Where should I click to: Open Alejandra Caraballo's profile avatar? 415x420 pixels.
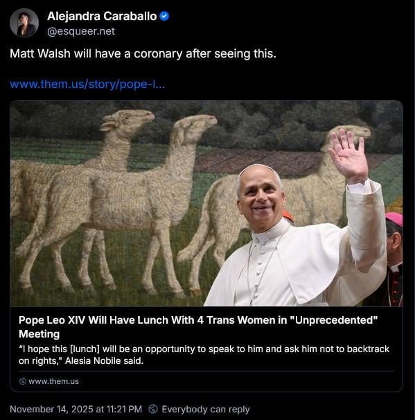24,23
